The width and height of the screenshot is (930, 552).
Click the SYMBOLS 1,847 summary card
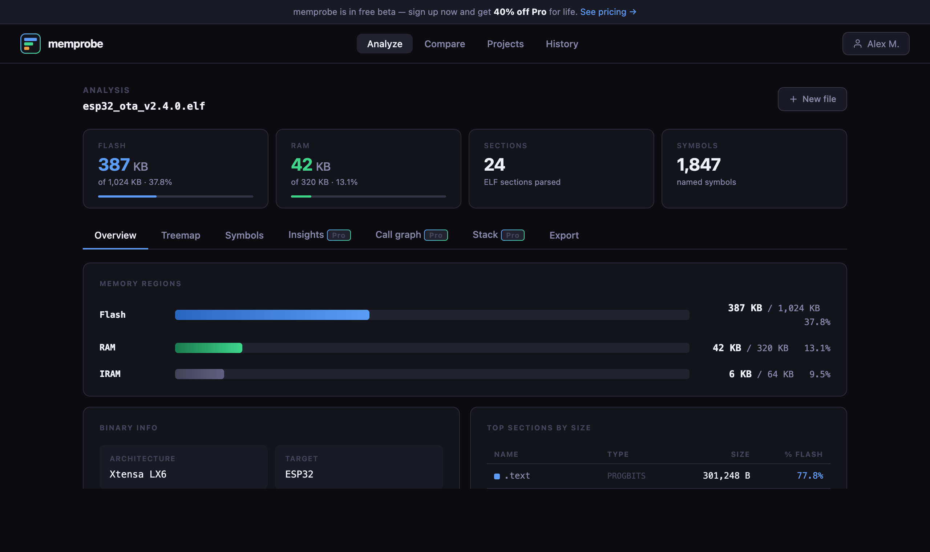point(754,169)
